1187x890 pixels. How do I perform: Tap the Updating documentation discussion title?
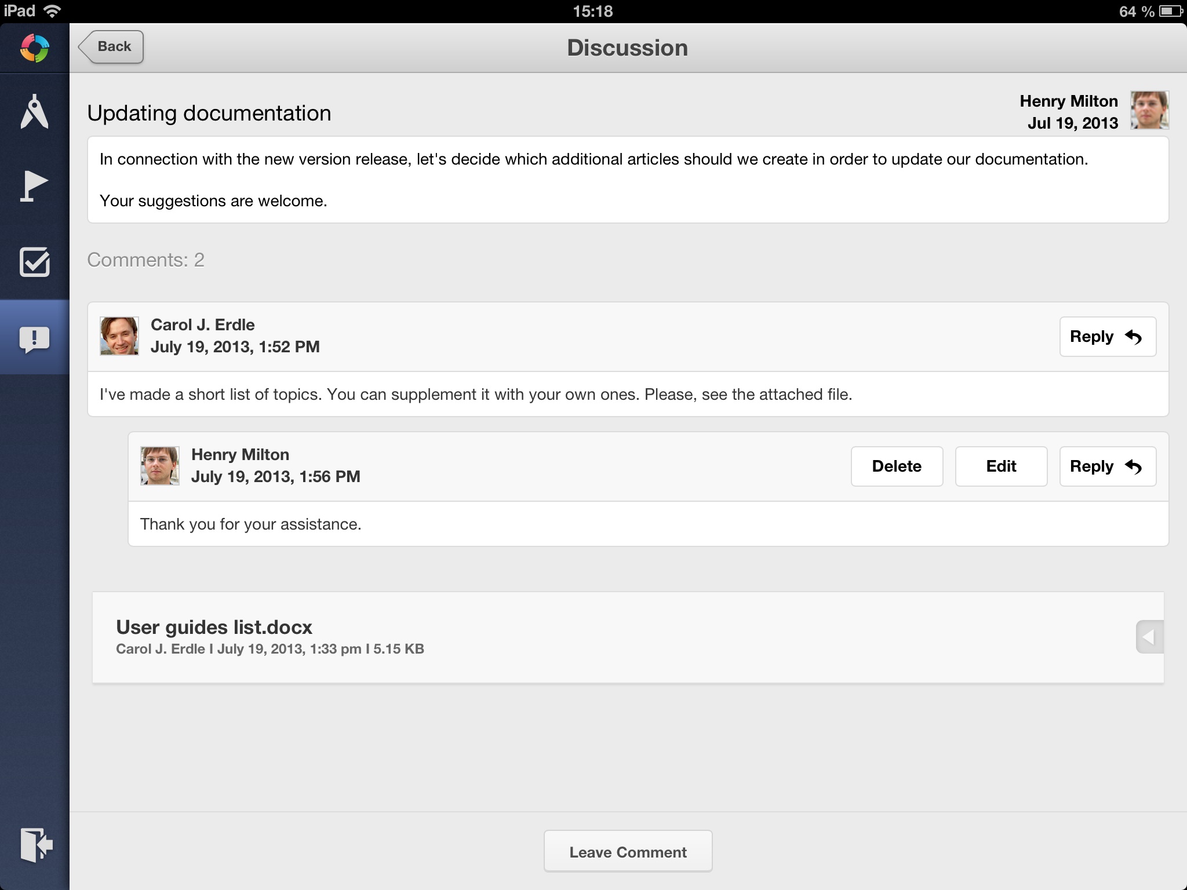coord(209,113)
